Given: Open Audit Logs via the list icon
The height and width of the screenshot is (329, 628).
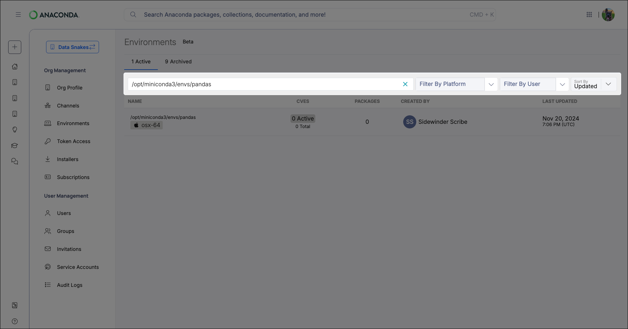Looking at the screenshot, I should 48,285.
